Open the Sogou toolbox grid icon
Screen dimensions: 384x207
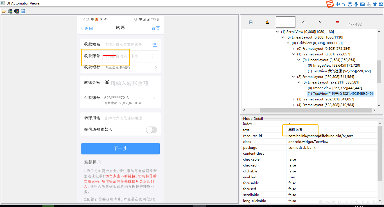380,4
